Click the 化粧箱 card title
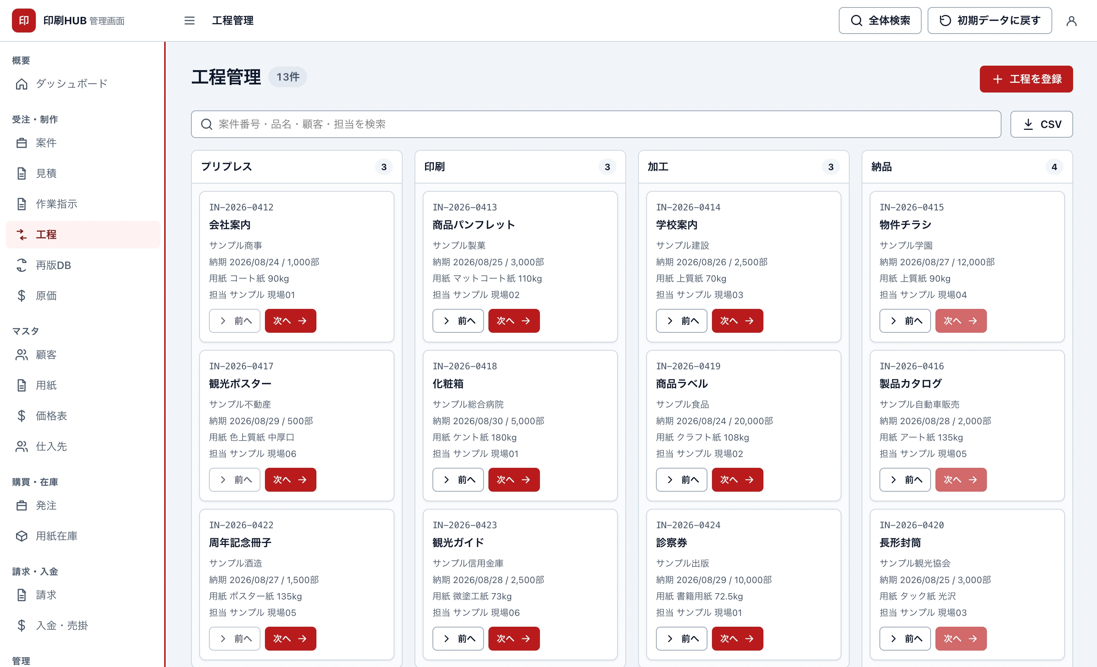Screen dimensions: 1097x667 point(448,383)
